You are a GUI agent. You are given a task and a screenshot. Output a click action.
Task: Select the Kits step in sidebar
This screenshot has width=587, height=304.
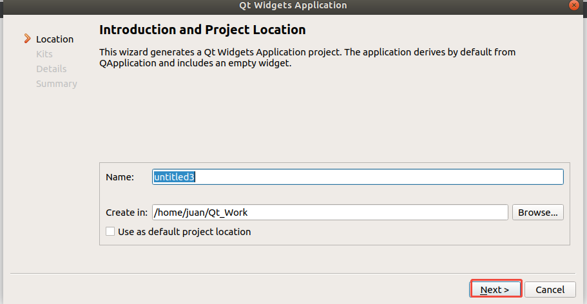click(x=44, y=54)
